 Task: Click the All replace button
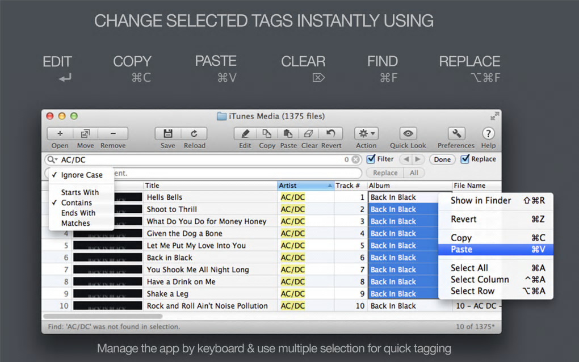click(414, 172)
